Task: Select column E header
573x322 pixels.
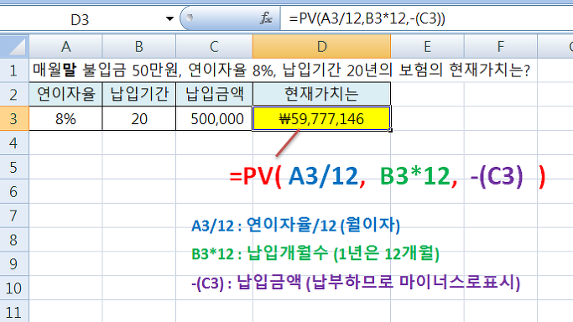Action: coord(427,46)
